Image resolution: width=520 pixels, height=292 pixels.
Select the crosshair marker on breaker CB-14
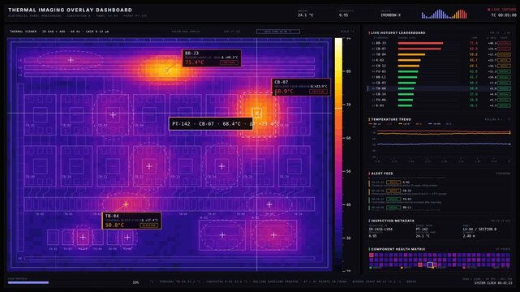pyautogui.click(x=221, y=166)
